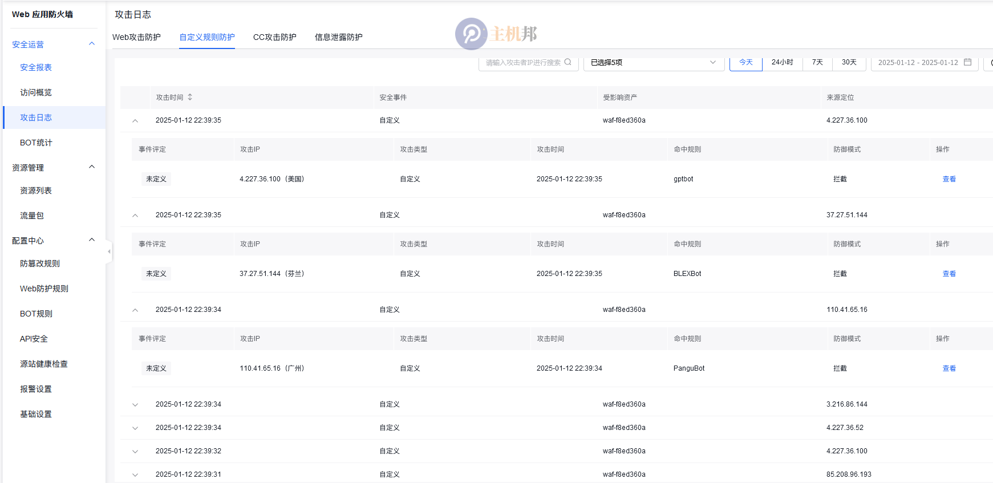
Task: Collapse the log row for source 37.27.51.144
Action: click(x=135, y=216)
